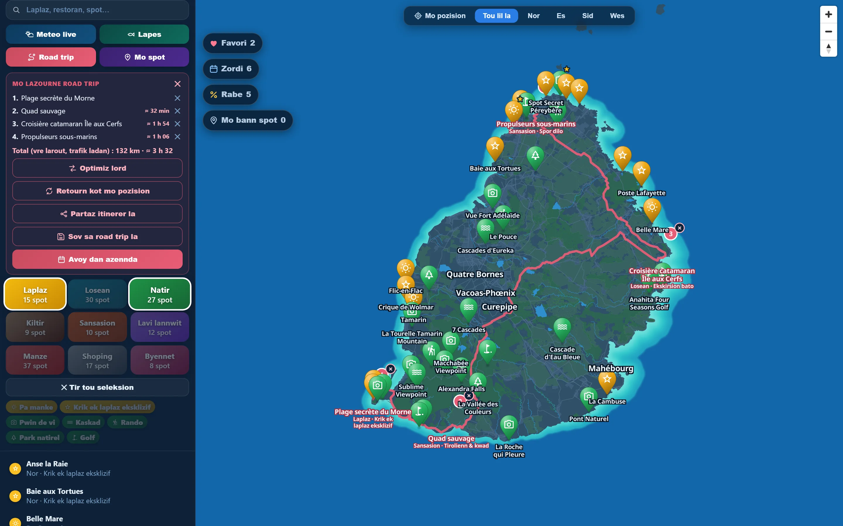Reset map bearing with compass icon
Screen dimensions: 843x526
[x=828, y=48]
